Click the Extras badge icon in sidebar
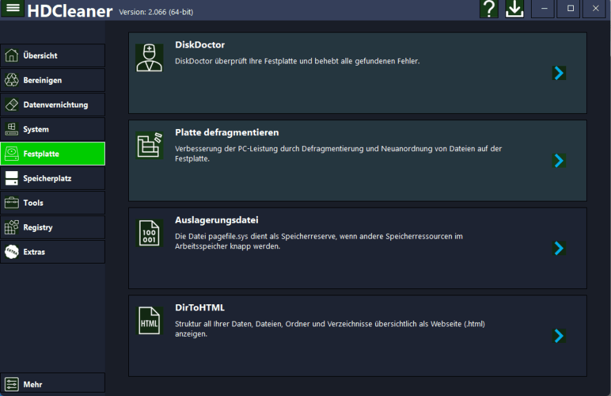 pyautogui.click(x=12, y=252)
